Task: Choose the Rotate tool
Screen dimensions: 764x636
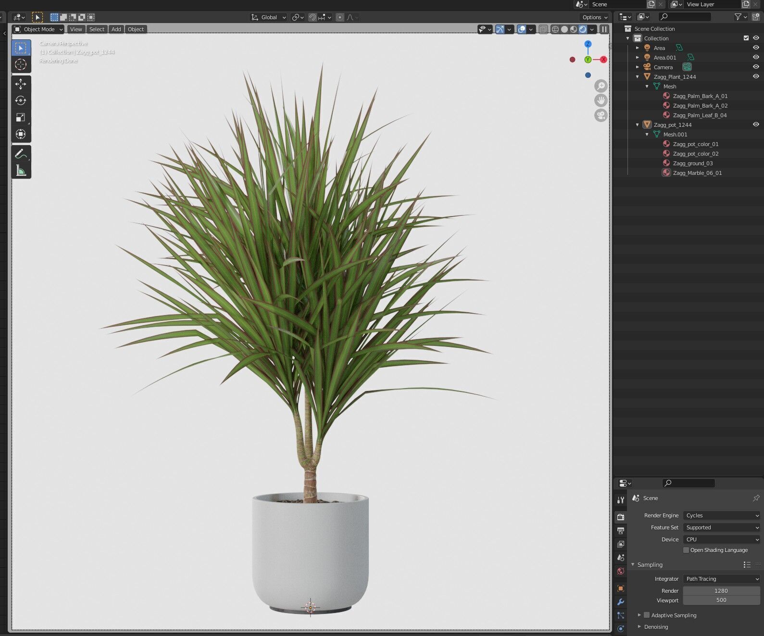Action: point(21,100)
